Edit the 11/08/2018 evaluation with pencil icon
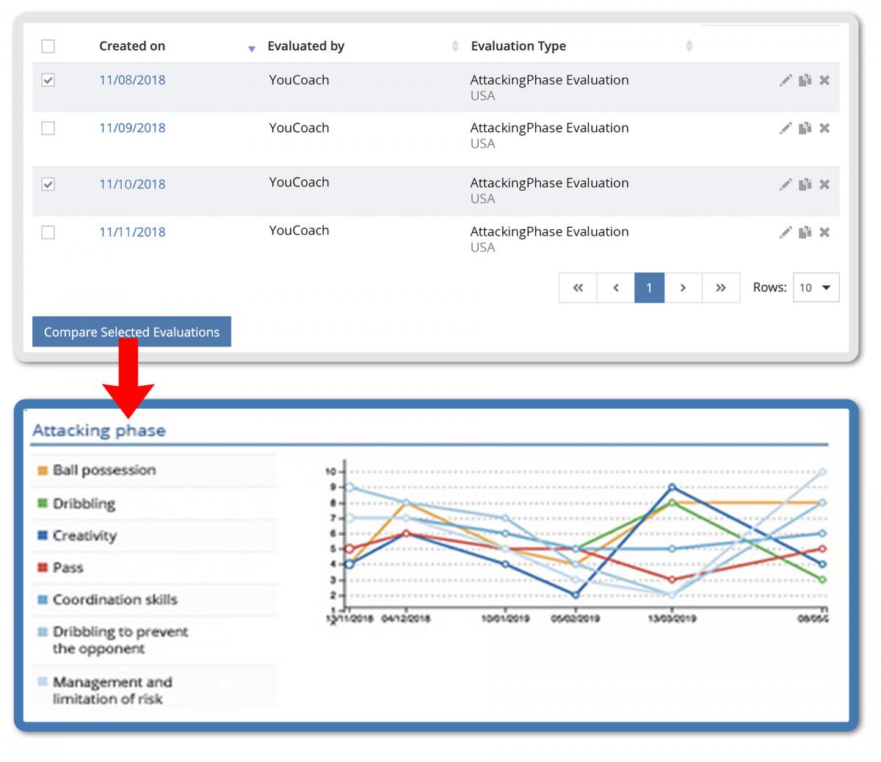Viewport: 881px width, 762px height. pyautogui.click(x=786, y=80)
